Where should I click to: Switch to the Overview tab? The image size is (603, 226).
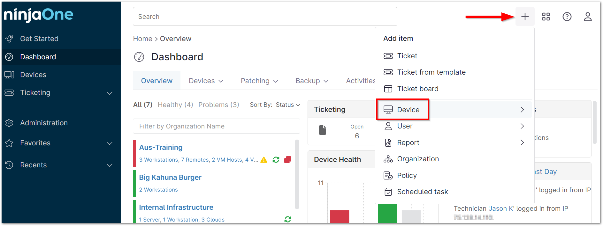156,81
